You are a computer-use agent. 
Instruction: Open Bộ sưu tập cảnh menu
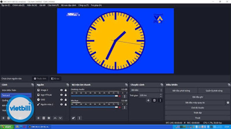pyautogui.click(x=68, y=5)
